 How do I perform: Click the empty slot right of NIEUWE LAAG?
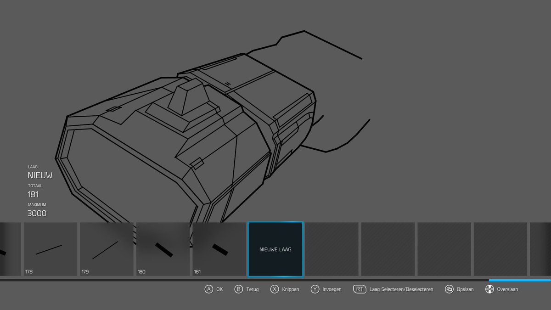pos(332,249)
